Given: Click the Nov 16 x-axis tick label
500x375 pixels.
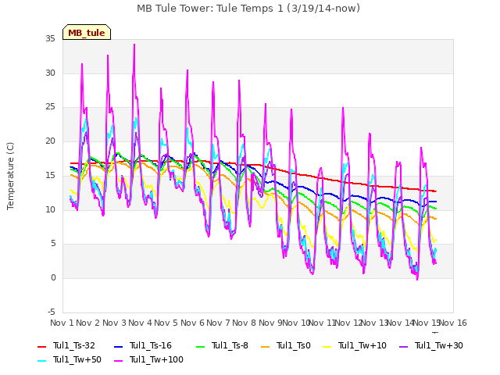Looking at the screenshot, I should point(453,323).
